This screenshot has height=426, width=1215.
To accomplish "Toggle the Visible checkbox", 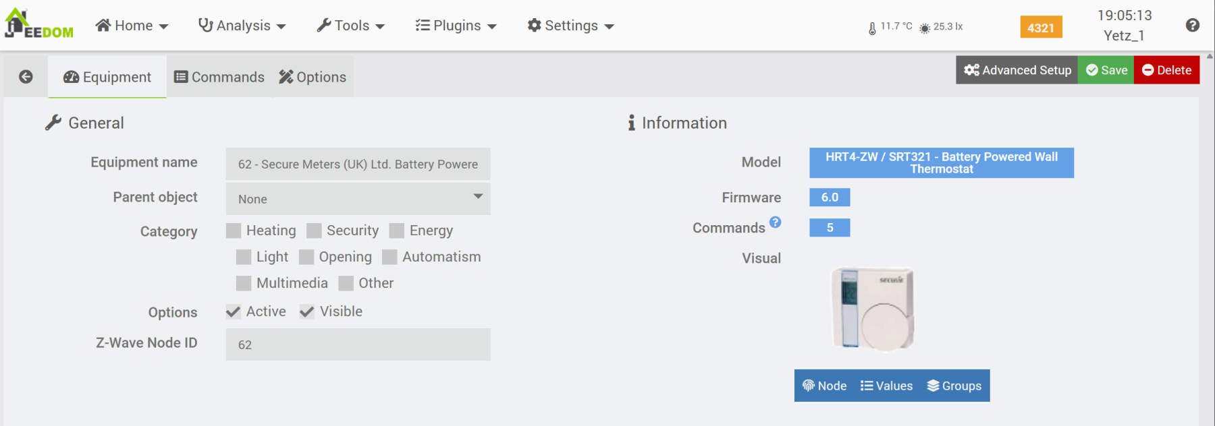I will point(307,311).
